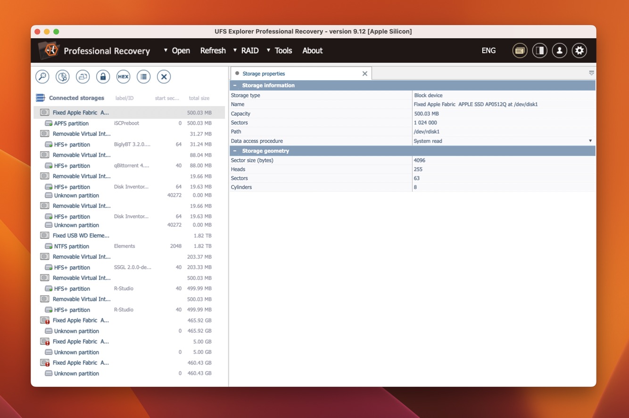
Task: Click the user account icon
Action: tap(559, 50)
